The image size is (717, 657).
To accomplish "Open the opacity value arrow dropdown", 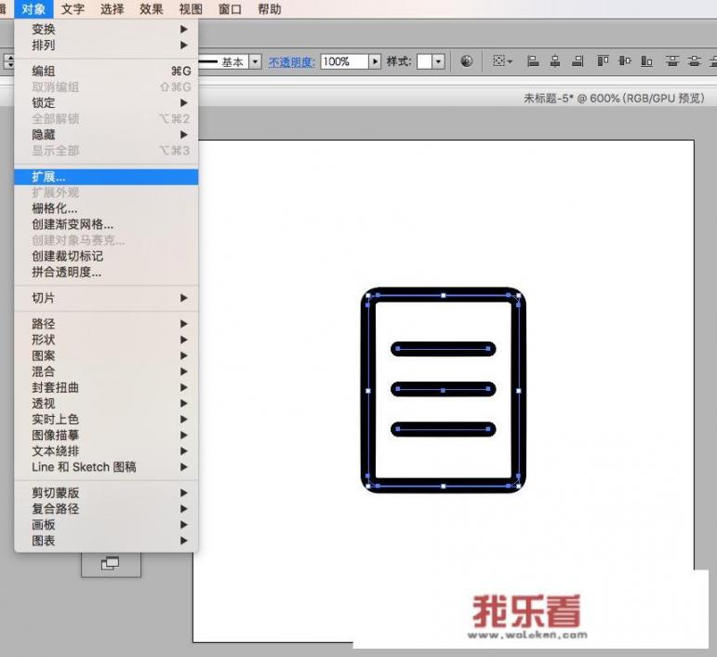I will coord(375,61).
